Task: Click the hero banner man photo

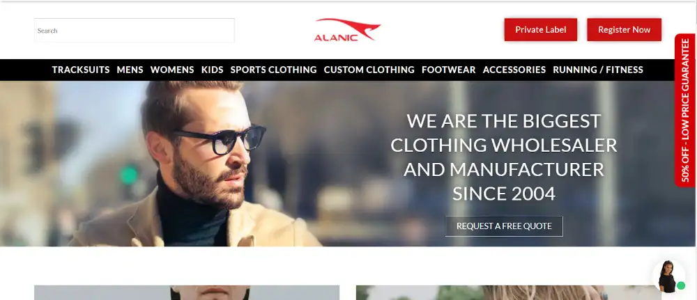Action: [196, 164]
